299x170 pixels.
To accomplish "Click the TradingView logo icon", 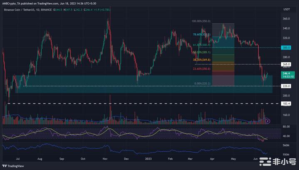I will pyautogui.click(x=5, y=165).
